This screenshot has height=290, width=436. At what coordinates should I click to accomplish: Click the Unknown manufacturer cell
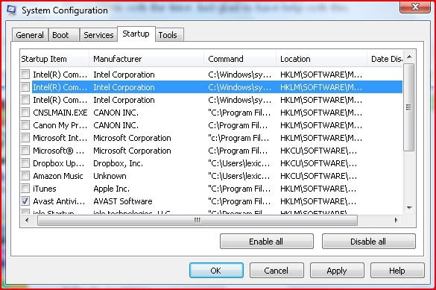110,176
